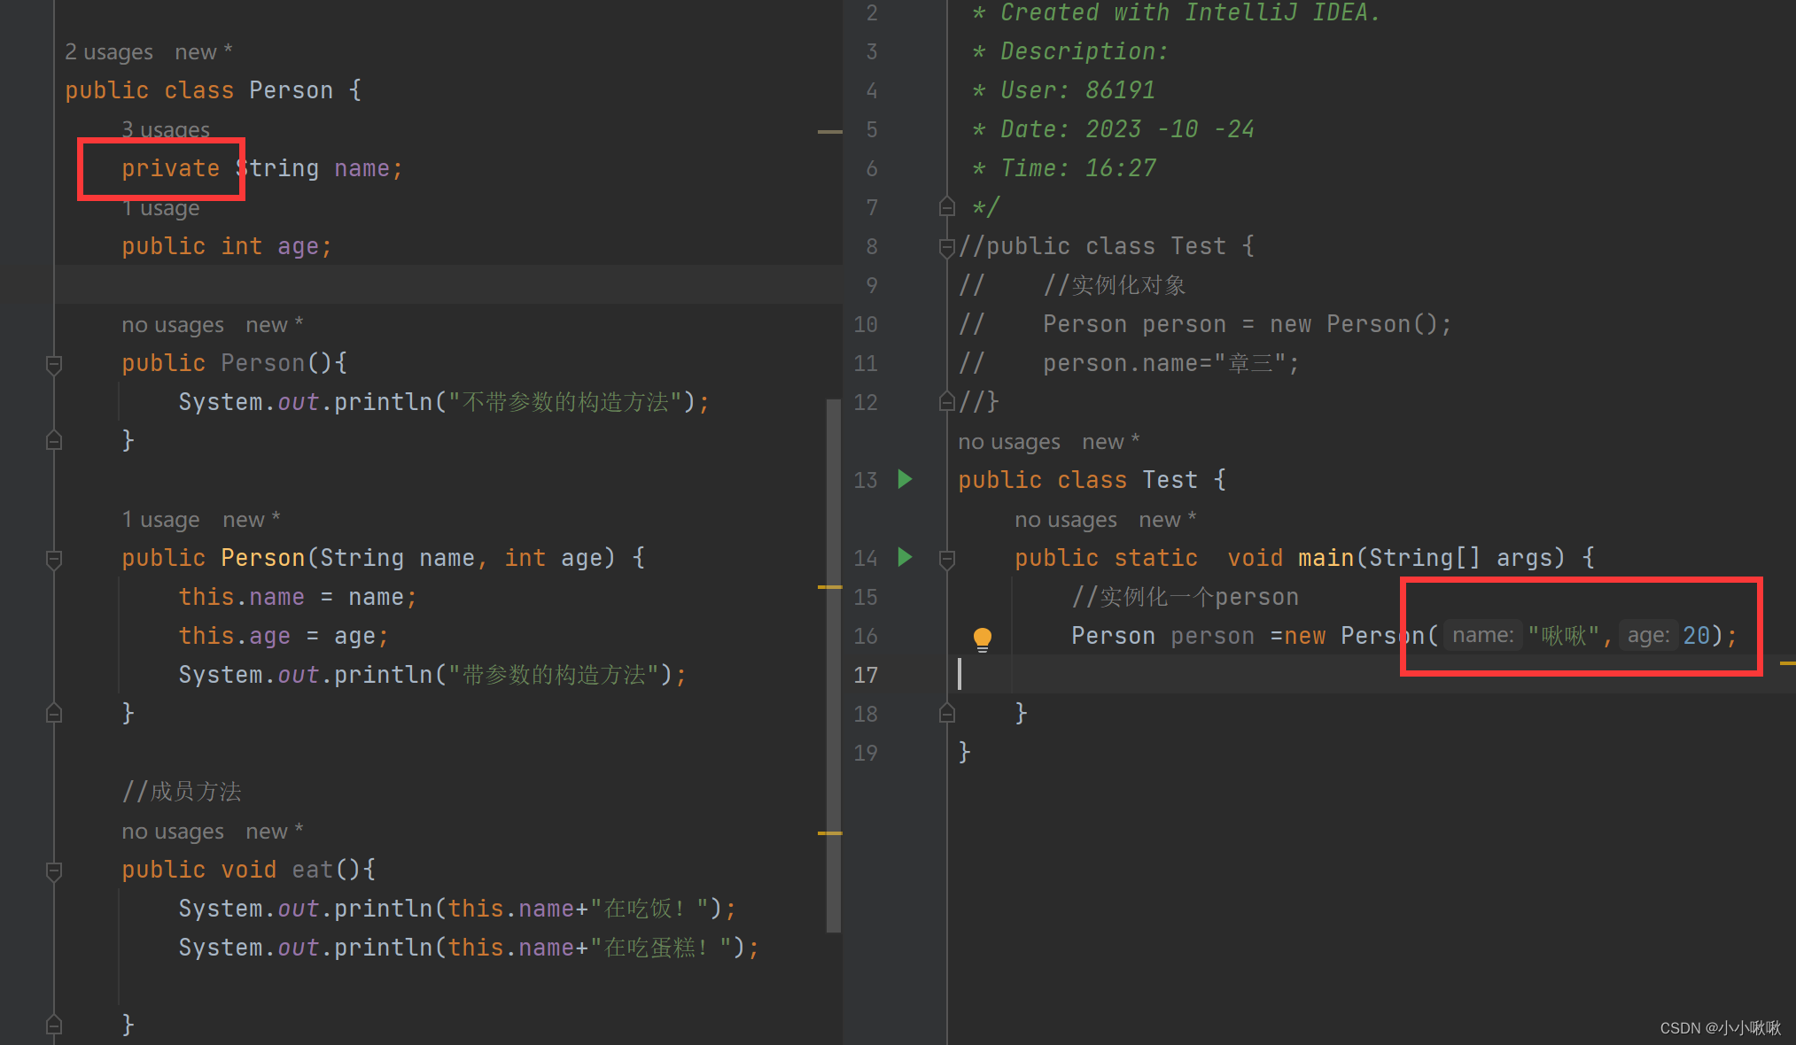Click 'no usages' hint above eat method
Image resolution: width=1796 pixels, height=1045 pixels.
(x=173, y=832)
